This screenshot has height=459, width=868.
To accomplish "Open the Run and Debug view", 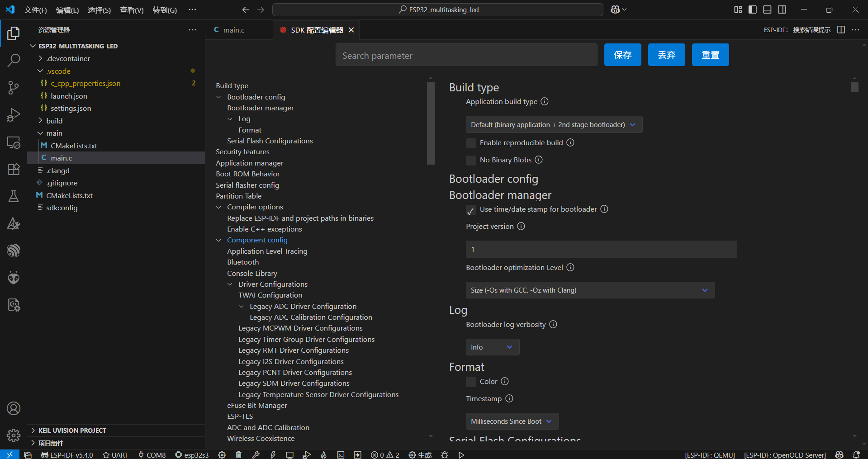I will (x=14, y=115).
